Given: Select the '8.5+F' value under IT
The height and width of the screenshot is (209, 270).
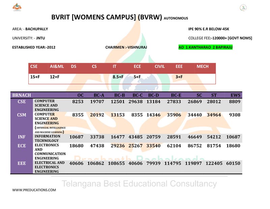Looking at the screenshot, I should tap(118, 77).
